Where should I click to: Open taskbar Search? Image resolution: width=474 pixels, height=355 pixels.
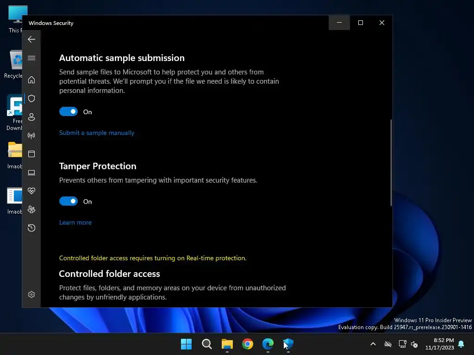(207, 344)
